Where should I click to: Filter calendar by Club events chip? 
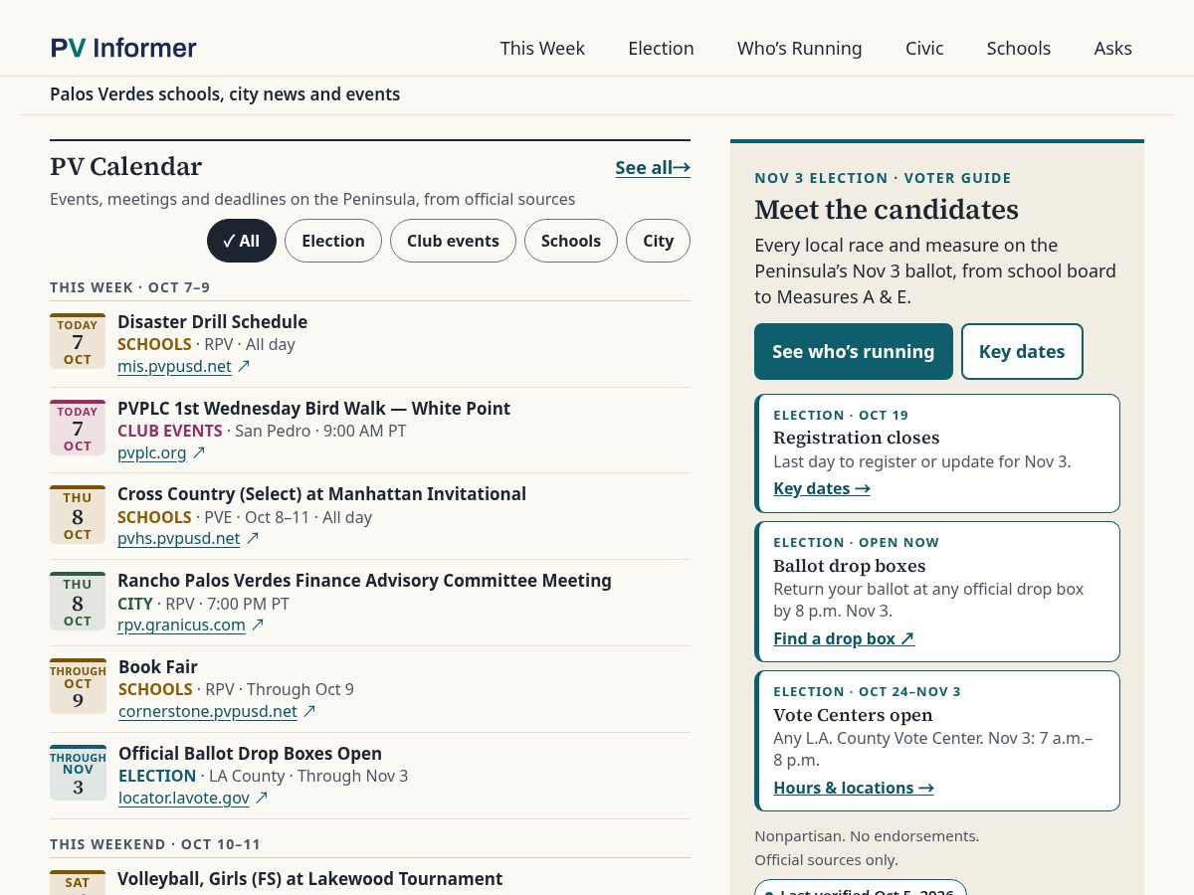(453, 241)
